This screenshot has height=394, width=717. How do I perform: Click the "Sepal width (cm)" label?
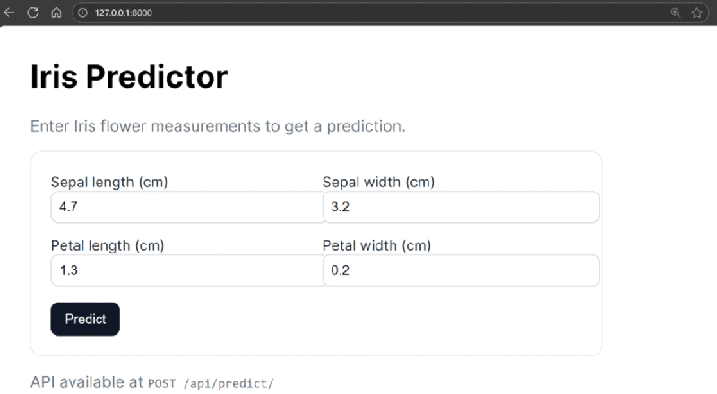pyautogui.click(x=378, y=182)
